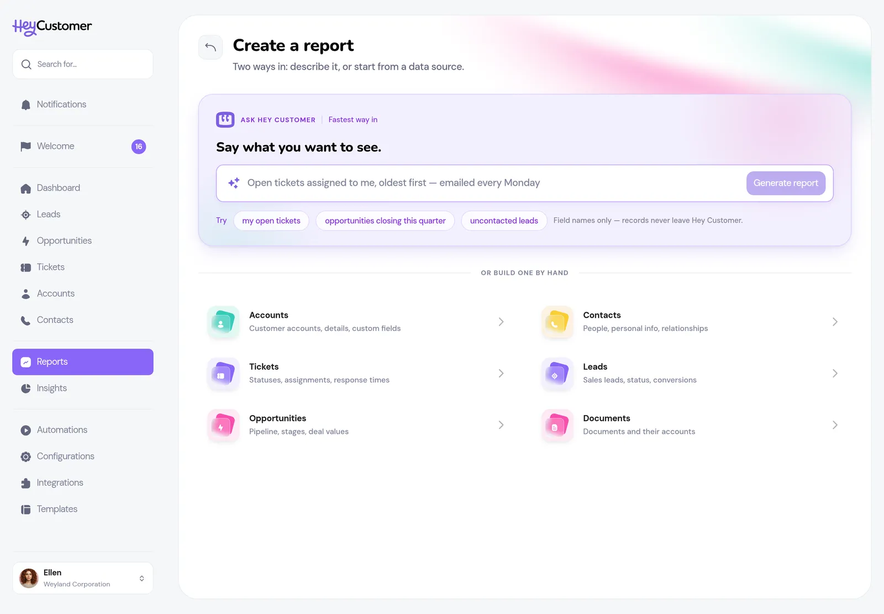Click the Leads target icon in sidebar
The height and width of the screenshot is (614, 884).
tap(25, 215)
